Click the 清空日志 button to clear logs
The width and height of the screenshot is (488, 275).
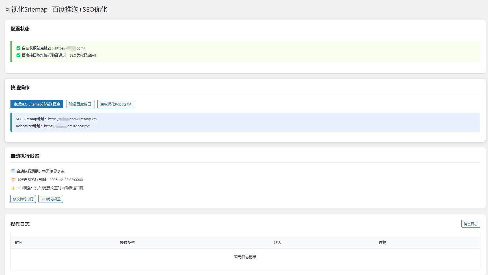point(470,224)
